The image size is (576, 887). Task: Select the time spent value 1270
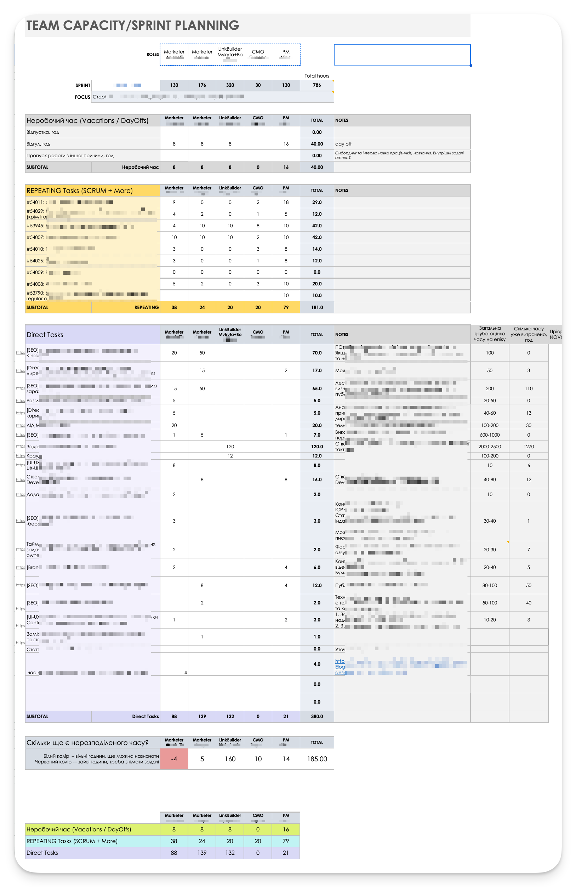click(x=528, y=447)
